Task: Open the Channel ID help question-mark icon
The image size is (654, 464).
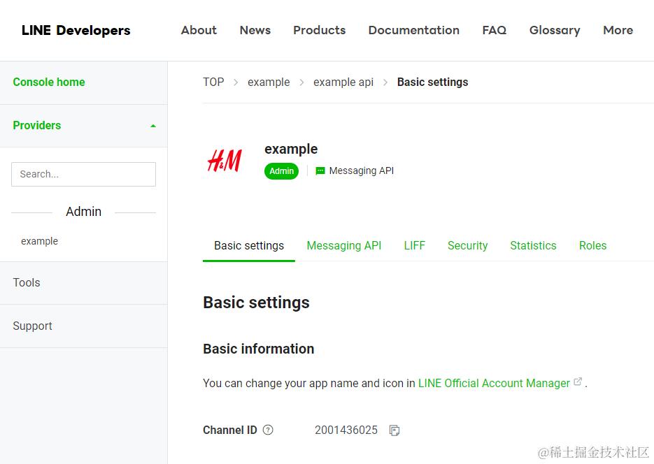Action: coord(268,430)
